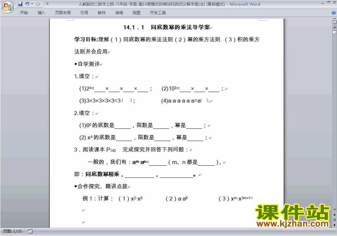Open Word Help with the question mark
The image size is (337, 236).
[x=334, y=13]
